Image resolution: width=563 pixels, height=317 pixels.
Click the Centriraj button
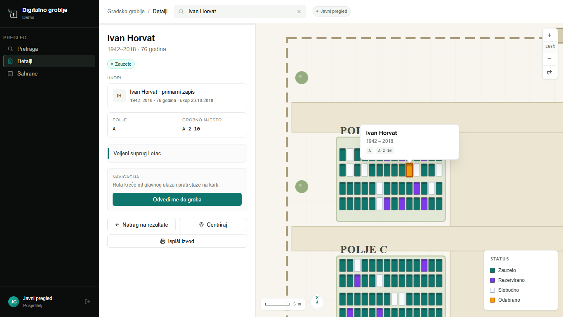(213, 225)
